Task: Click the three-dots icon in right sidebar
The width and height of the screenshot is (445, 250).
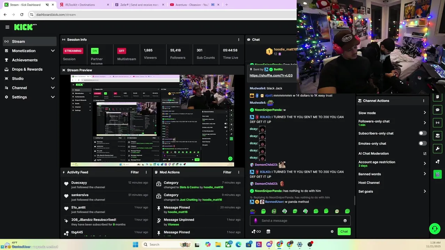Action: (x=437, y=161)
